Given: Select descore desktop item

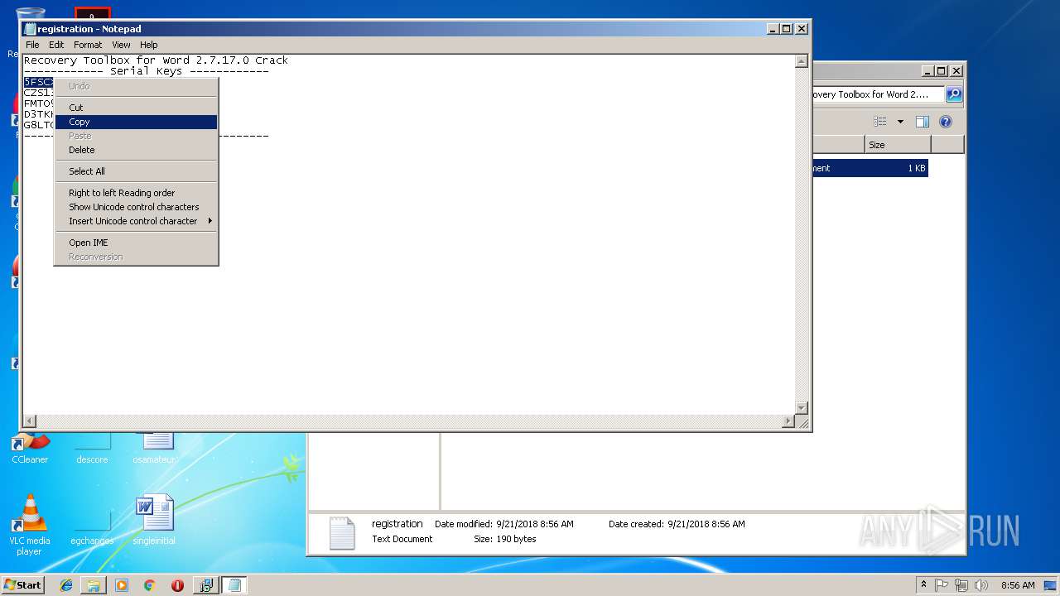Looking at the screenshot, I should (92, 449).
